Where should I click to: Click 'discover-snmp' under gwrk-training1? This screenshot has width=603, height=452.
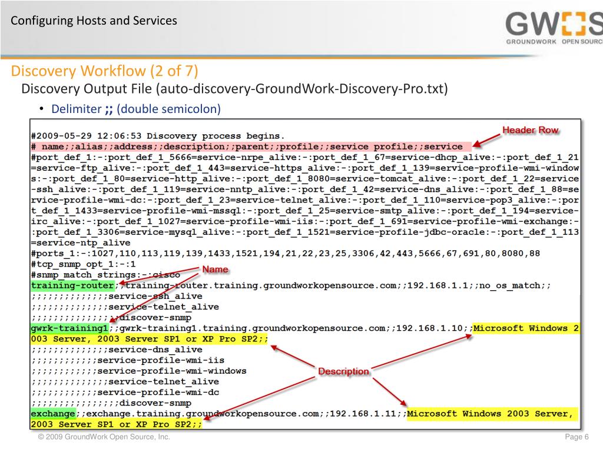pyautogui.click(x=155, y=403)
